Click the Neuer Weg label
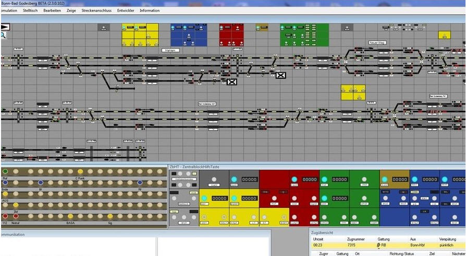The width and height of the screenshot is (466, 256). pyautogui.click(x=376, y=42)
